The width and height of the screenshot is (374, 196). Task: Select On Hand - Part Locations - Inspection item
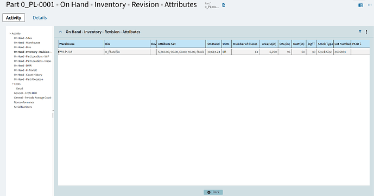pyautogui.click(x=33, y=61)
